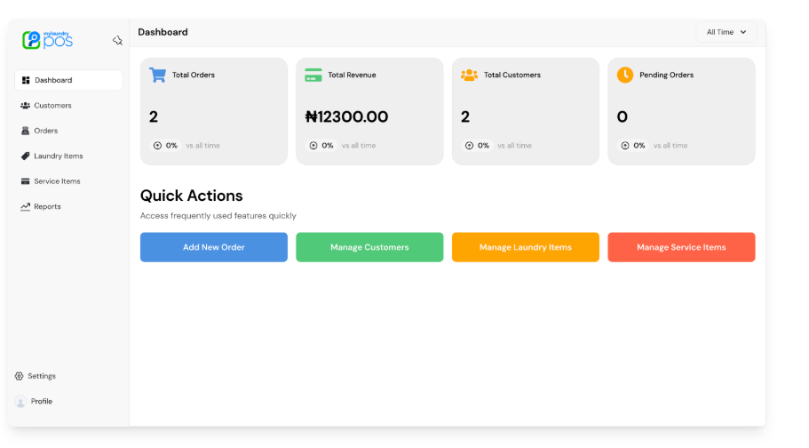The image size is (809, 448).
Task: Click the orange Total Customers people icon
Action: click(469, 75)
